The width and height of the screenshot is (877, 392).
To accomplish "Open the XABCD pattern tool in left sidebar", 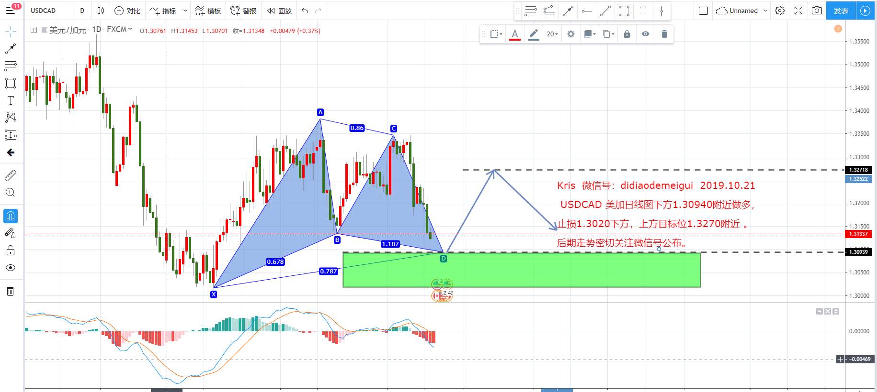I will pyautogui.click(x=11, y=117).
